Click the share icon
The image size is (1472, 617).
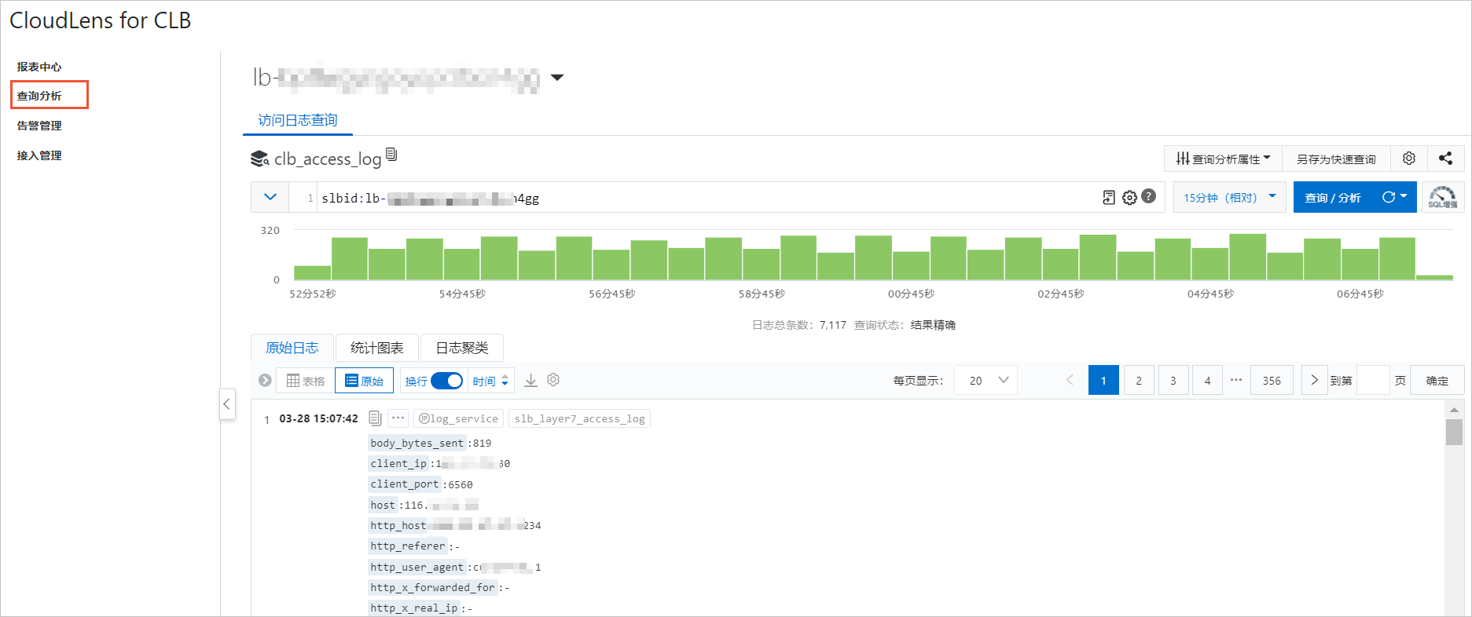[x=1445, y=159]
